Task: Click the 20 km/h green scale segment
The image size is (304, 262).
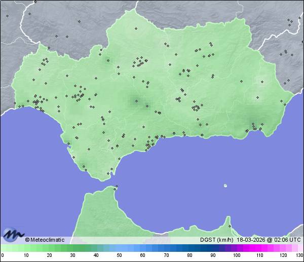Action: tap(49, 248)
